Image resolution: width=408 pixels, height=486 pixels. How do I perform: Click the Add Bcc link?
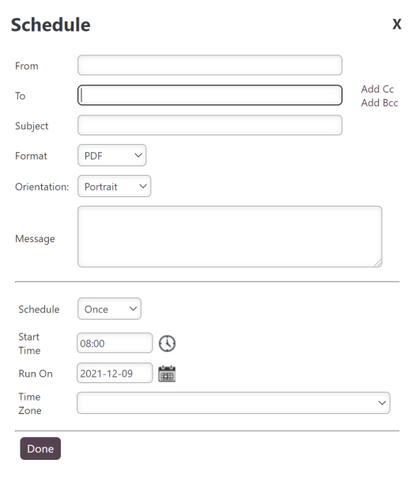[x=380, y=103]
